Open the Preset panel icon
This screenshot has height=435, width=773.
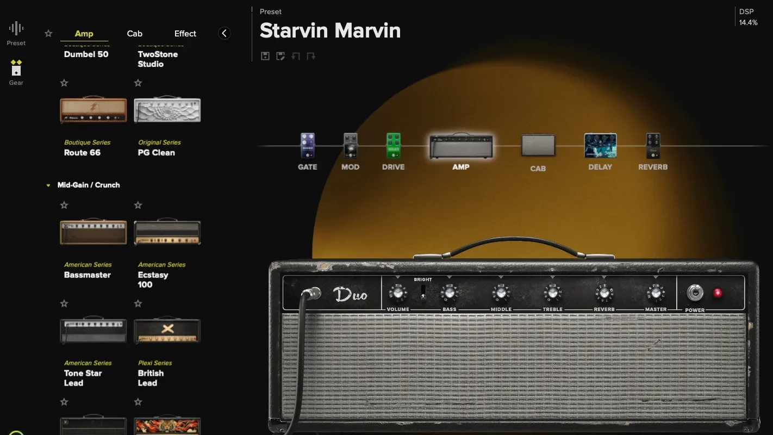[16, 33]
